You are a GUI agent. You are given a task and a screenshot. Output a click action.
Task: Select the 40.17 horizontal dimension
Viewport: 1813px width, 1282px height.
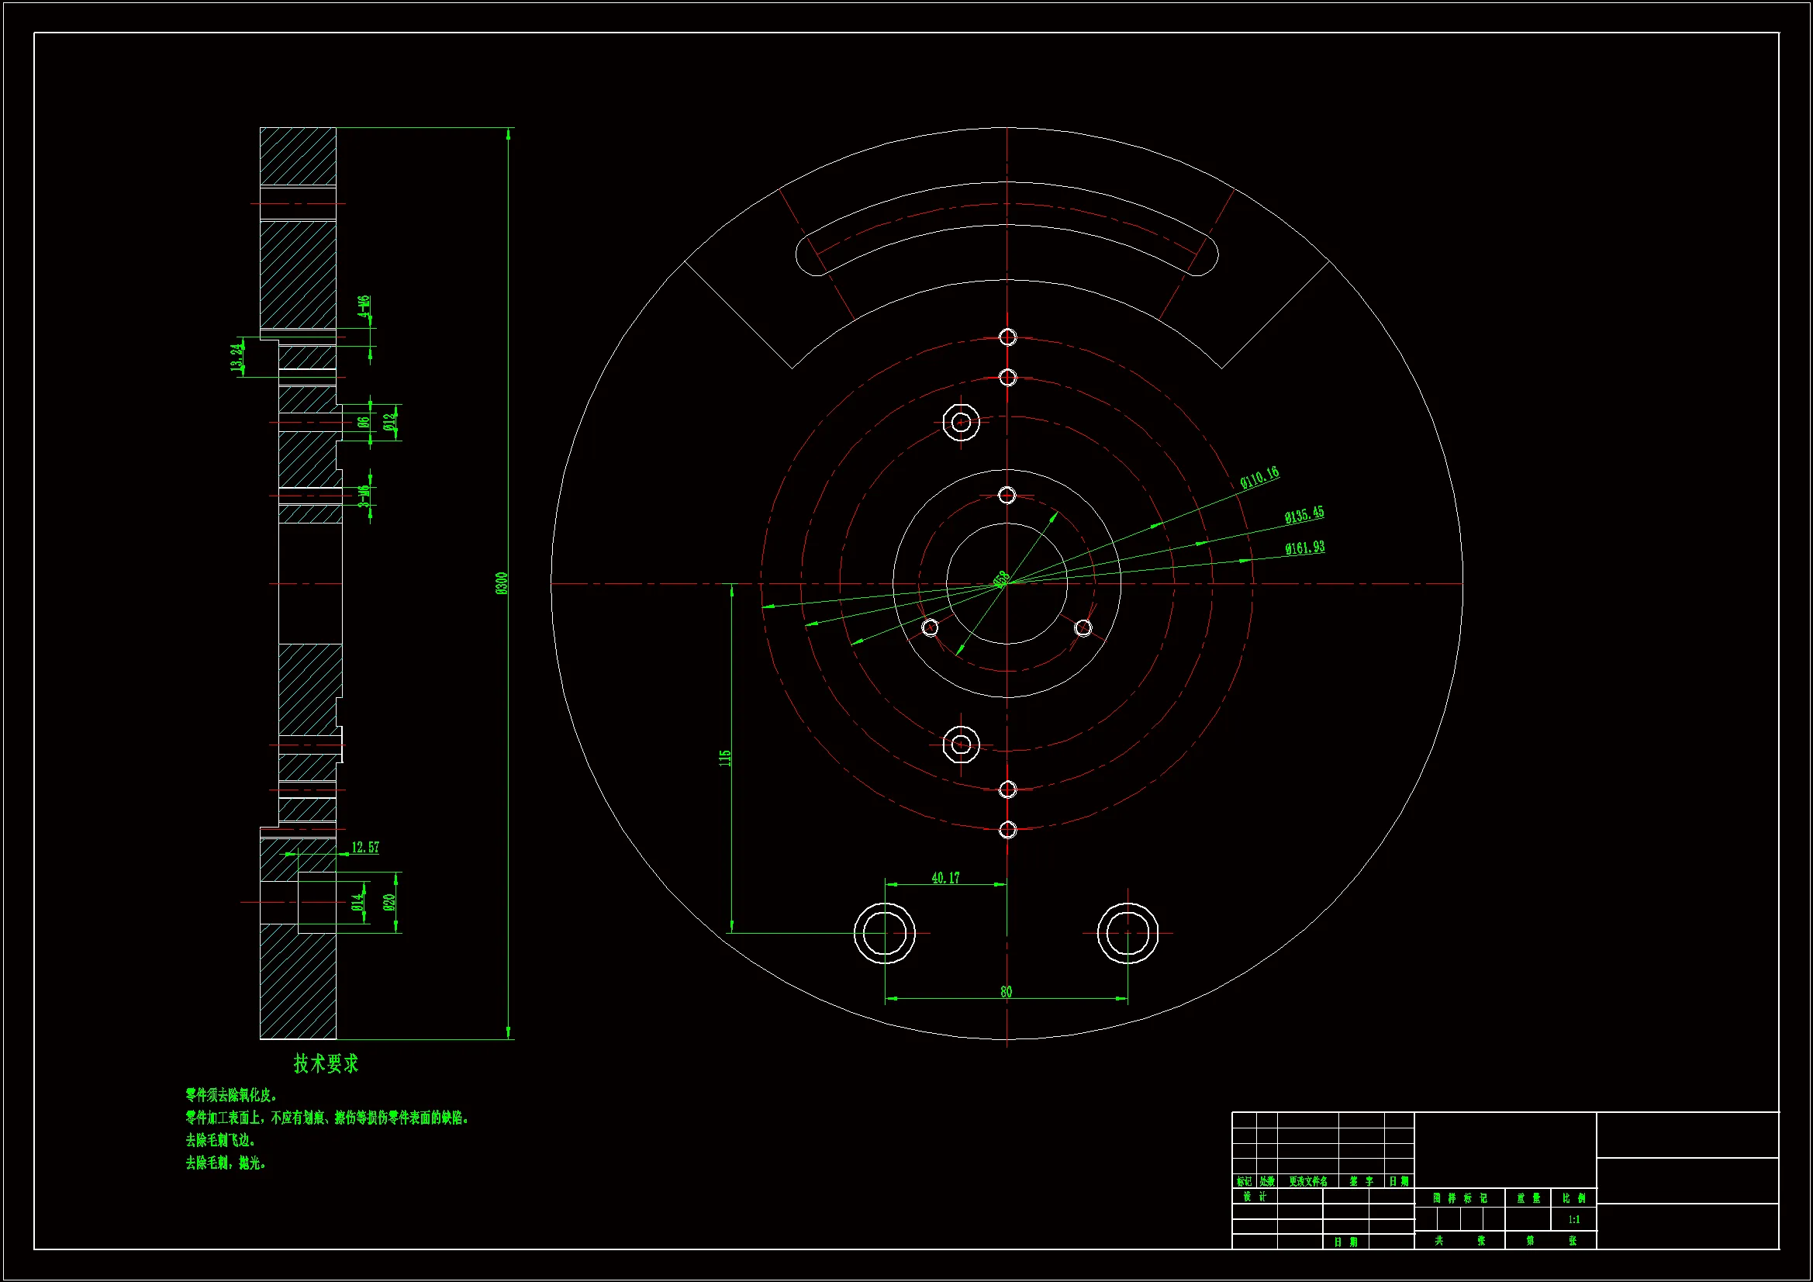945,878
